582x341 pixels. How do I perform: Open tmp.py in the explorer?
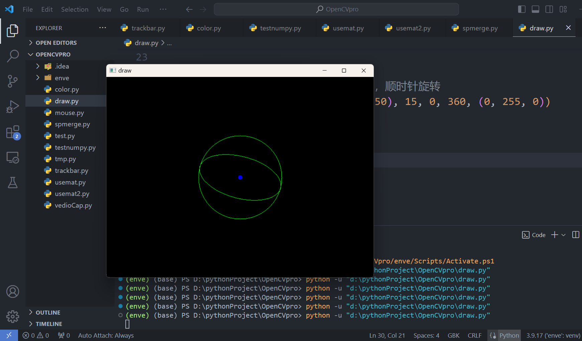point(65,159)
